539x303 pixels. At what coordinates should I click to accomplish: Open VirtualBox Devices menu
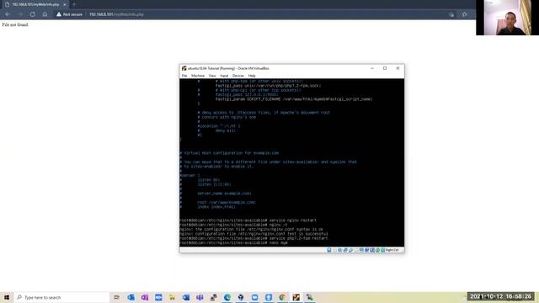click(237, 76)
